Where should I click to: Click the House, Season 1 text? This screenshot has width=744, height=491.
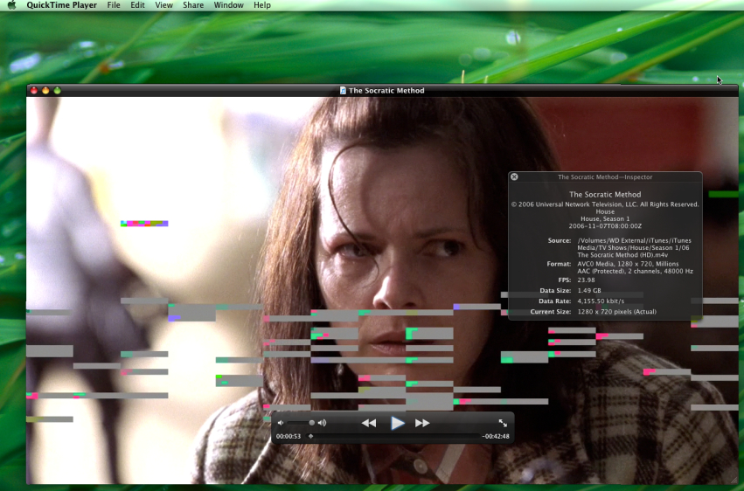(605, 219)
